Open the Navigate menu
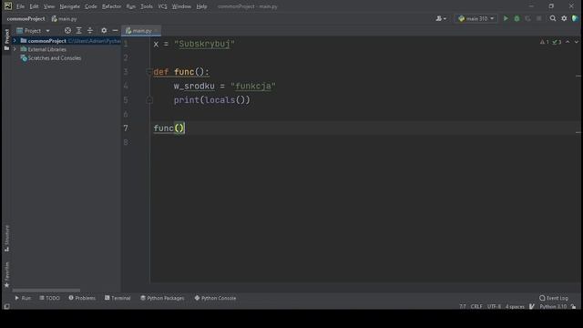This screenshot has height=328, width=583. (x=69, y=6)
